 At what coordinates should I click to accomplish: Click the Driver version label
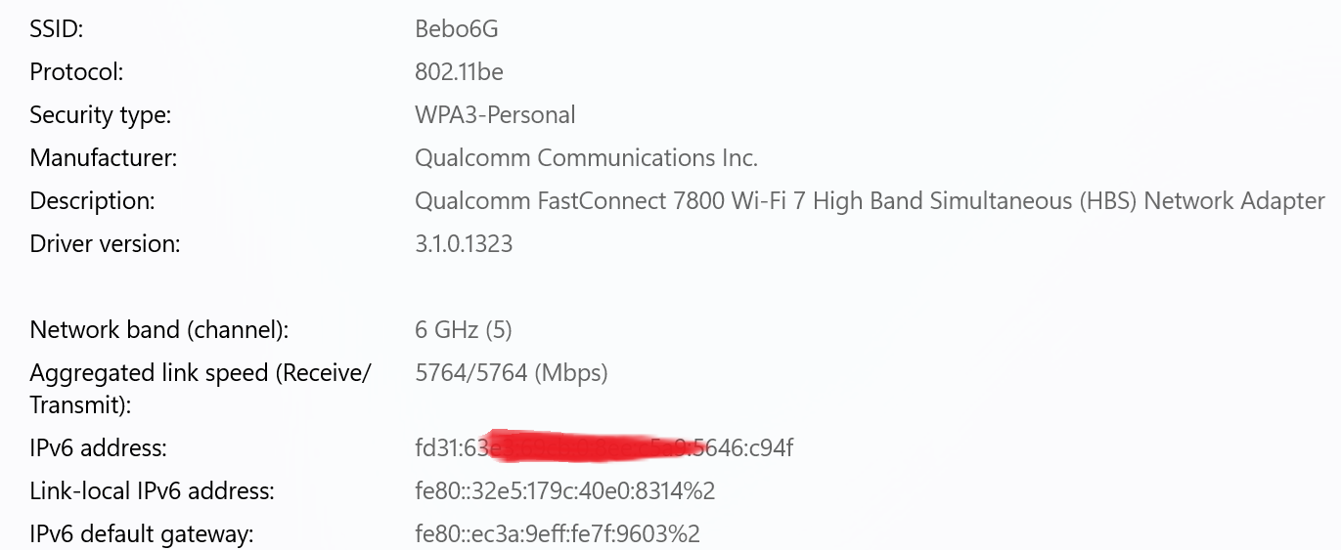[106, 244]
